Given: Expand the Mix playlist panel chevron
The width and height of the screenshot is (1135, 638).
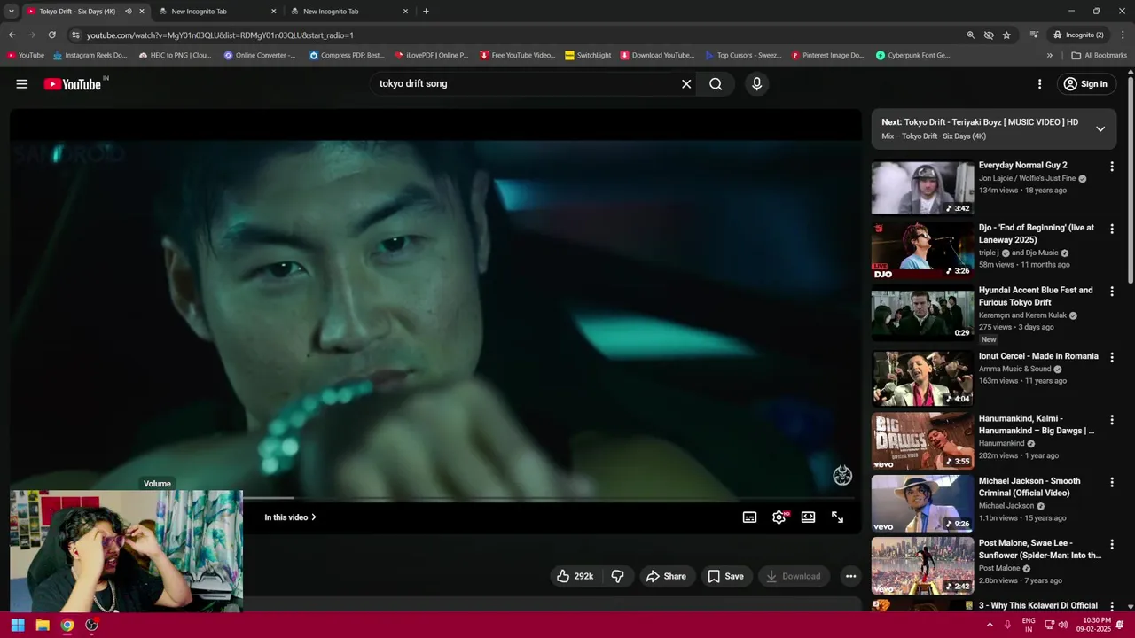Looking at the screenshot, I should click(x=1100, y=128).
